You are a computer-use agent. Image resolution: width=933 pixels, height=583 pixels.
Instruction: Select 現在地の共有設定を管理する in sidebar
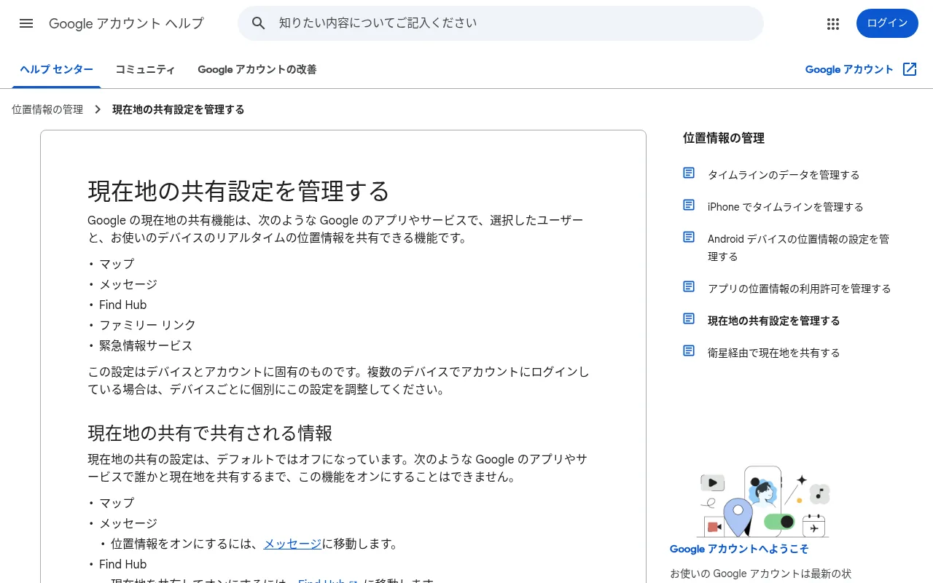pos(773,321)
